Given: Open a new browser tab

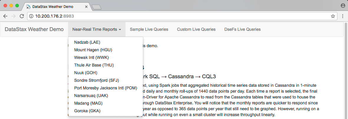Looking at the screenshot, I should coord(96,6).
